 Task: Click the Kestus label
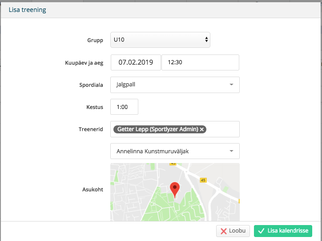pos(95,107)
